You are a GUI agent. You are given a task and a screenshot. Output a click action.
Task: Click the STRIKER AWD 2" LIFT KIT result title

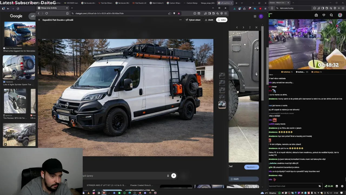point(106,185)
